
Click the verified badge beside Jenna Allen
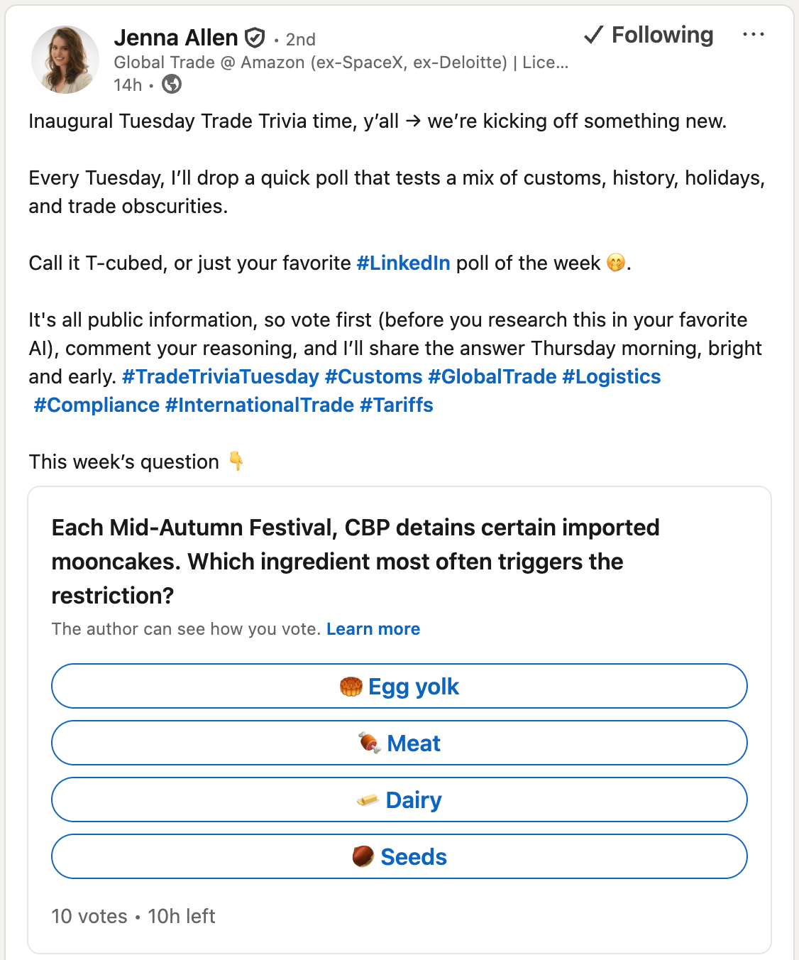point(255,38)
